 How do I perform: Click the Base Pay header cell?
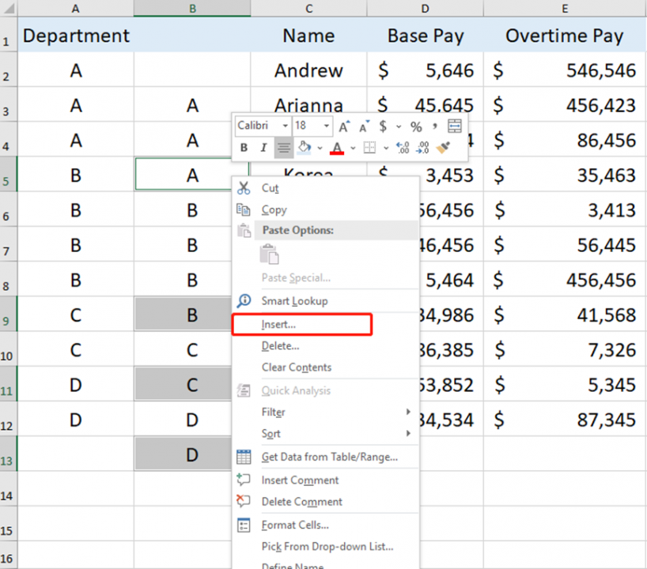pos(425,35)
